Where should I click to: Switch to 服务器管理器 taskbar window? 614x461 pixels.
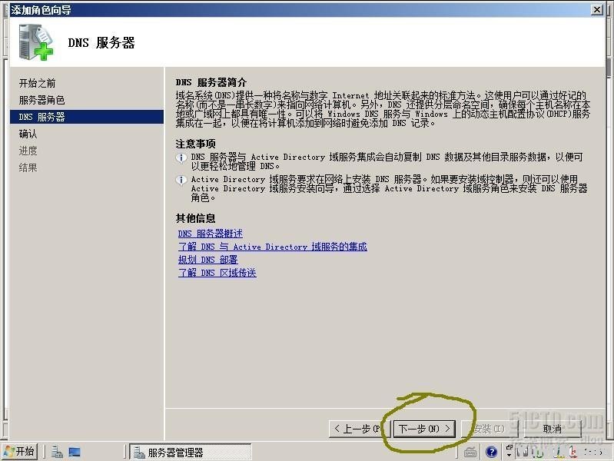tap(191, 452)
